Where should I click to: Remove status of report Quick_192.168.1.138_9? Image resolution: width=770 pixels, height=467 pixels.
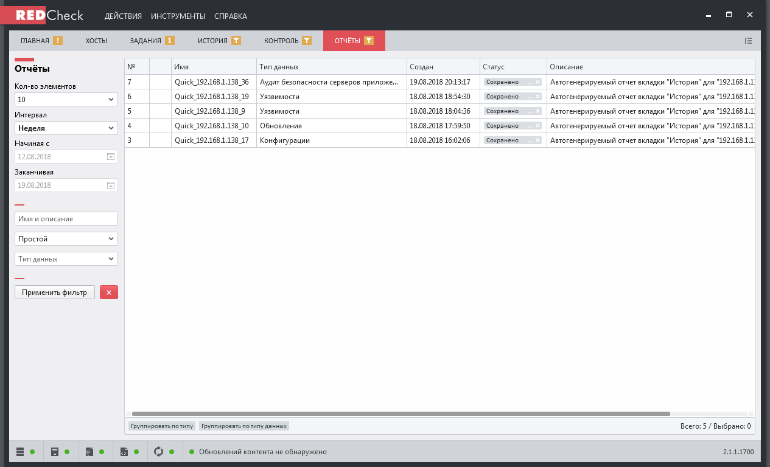tap(537, 111)
